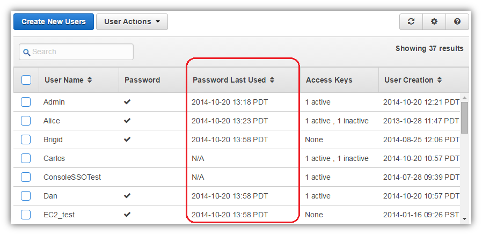Click scrollbar down arrow
482x235 pixels.
(x=464, y=219)
